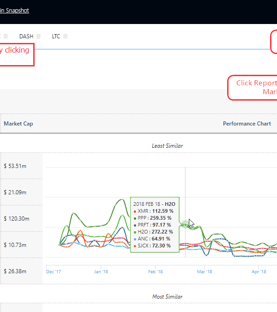Click the leftmost trash icon before DASH

pyautogui.click(x=5, y=36)
